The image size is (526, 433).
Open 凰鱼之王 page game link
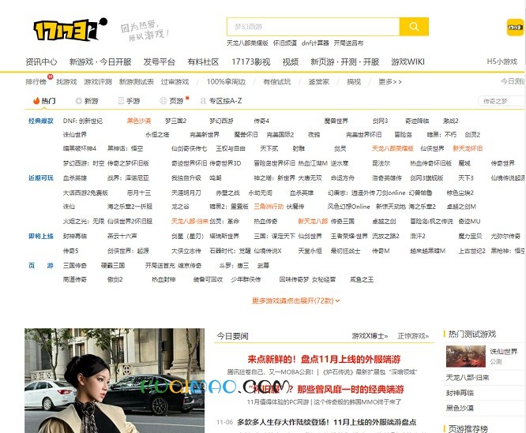(x=362, y=279)
